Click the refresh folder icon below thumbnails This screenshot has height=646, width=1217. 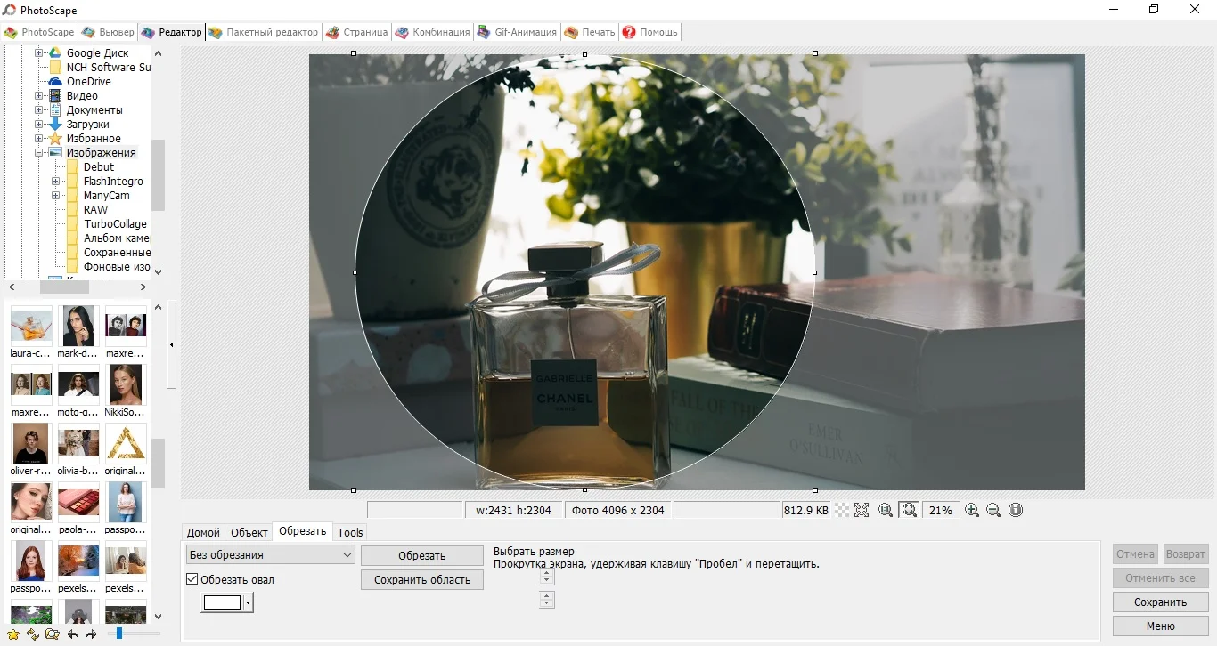click(x=32, y=634)
